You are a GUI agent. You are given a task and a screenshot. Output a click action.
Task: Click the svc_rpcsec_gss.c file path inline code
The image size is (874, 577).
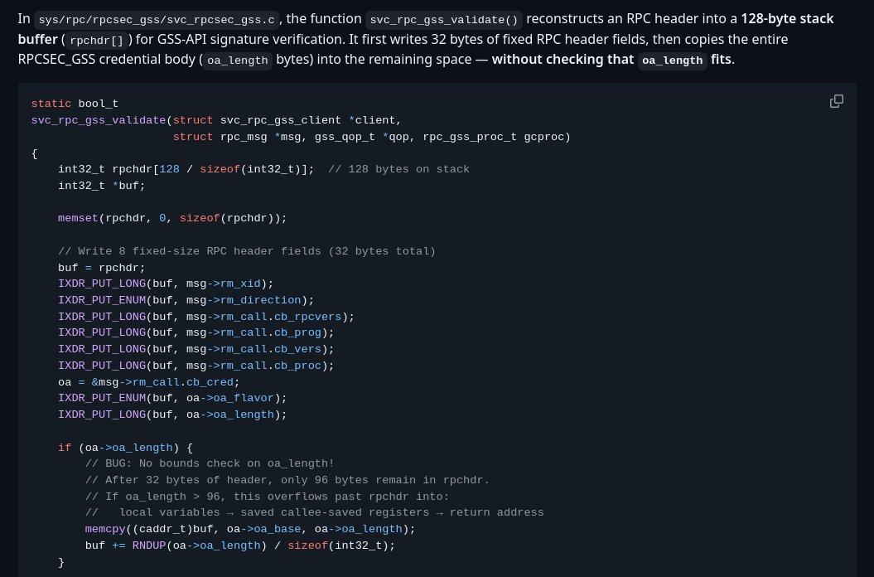157,20
